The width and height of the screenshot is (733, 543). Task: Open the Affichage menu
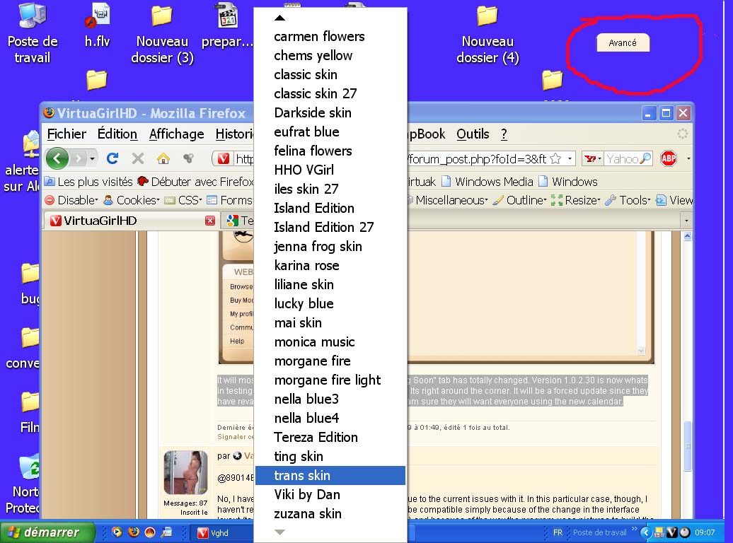(177, 134)
